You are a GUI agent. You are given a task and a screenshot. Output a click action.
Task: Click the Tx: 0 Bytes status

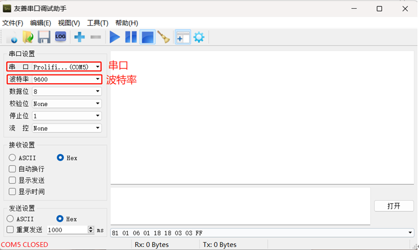219,244
